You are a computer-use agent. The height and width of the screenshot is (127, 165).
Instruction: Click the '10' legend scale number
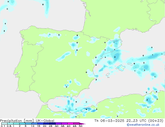click(x=33, y=126)
